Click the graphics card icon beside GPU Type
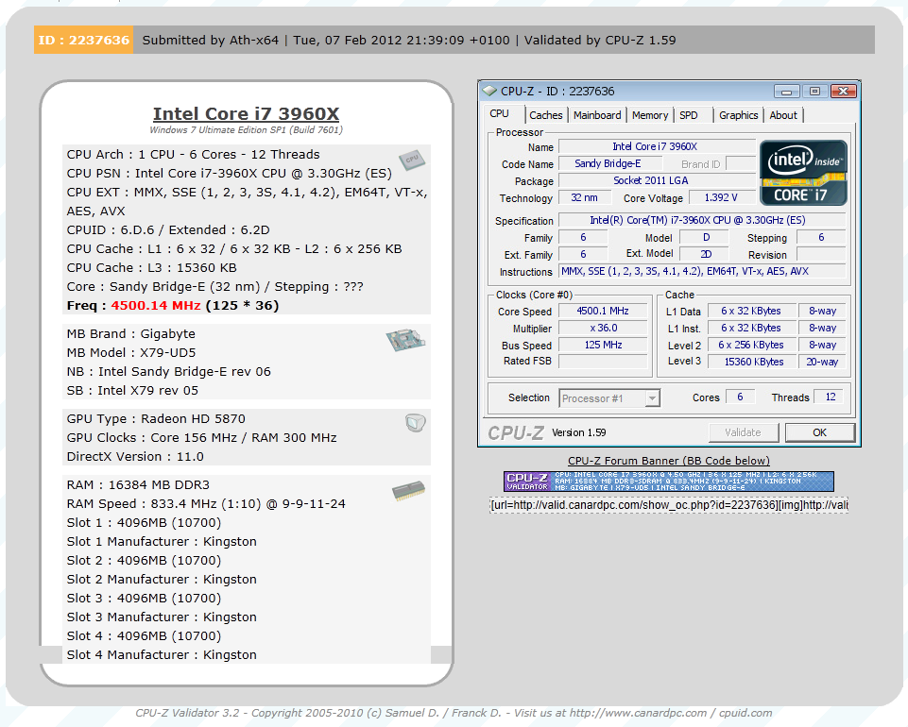Image resolution: width=908 pixels, height=727 pixels. [x=416, y=423]
